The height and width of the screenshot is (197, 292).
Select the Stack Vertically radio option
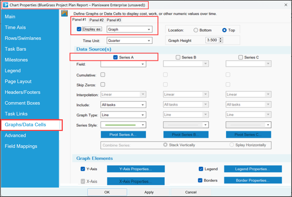[165, 145]
